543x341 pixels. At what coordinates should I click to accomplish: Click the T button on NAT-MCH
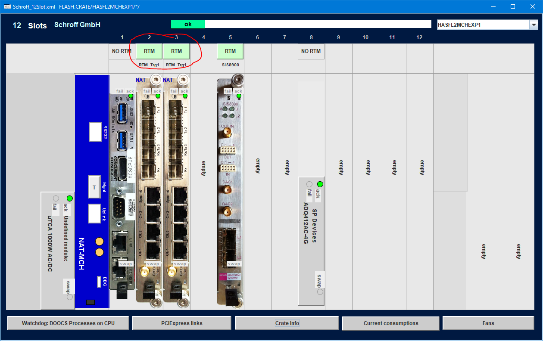click(94, 186)
